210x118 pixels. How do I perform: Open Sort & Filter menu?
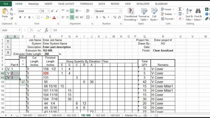click(x=189, y=14)
